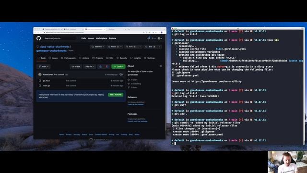
Task: Open the user avatar menu in GitHub
Action: tap(160, 38)
